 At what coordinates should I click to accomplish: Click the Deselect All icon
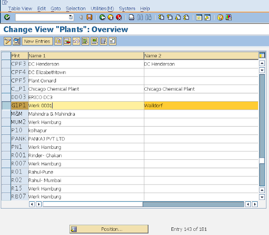[104, 41]
